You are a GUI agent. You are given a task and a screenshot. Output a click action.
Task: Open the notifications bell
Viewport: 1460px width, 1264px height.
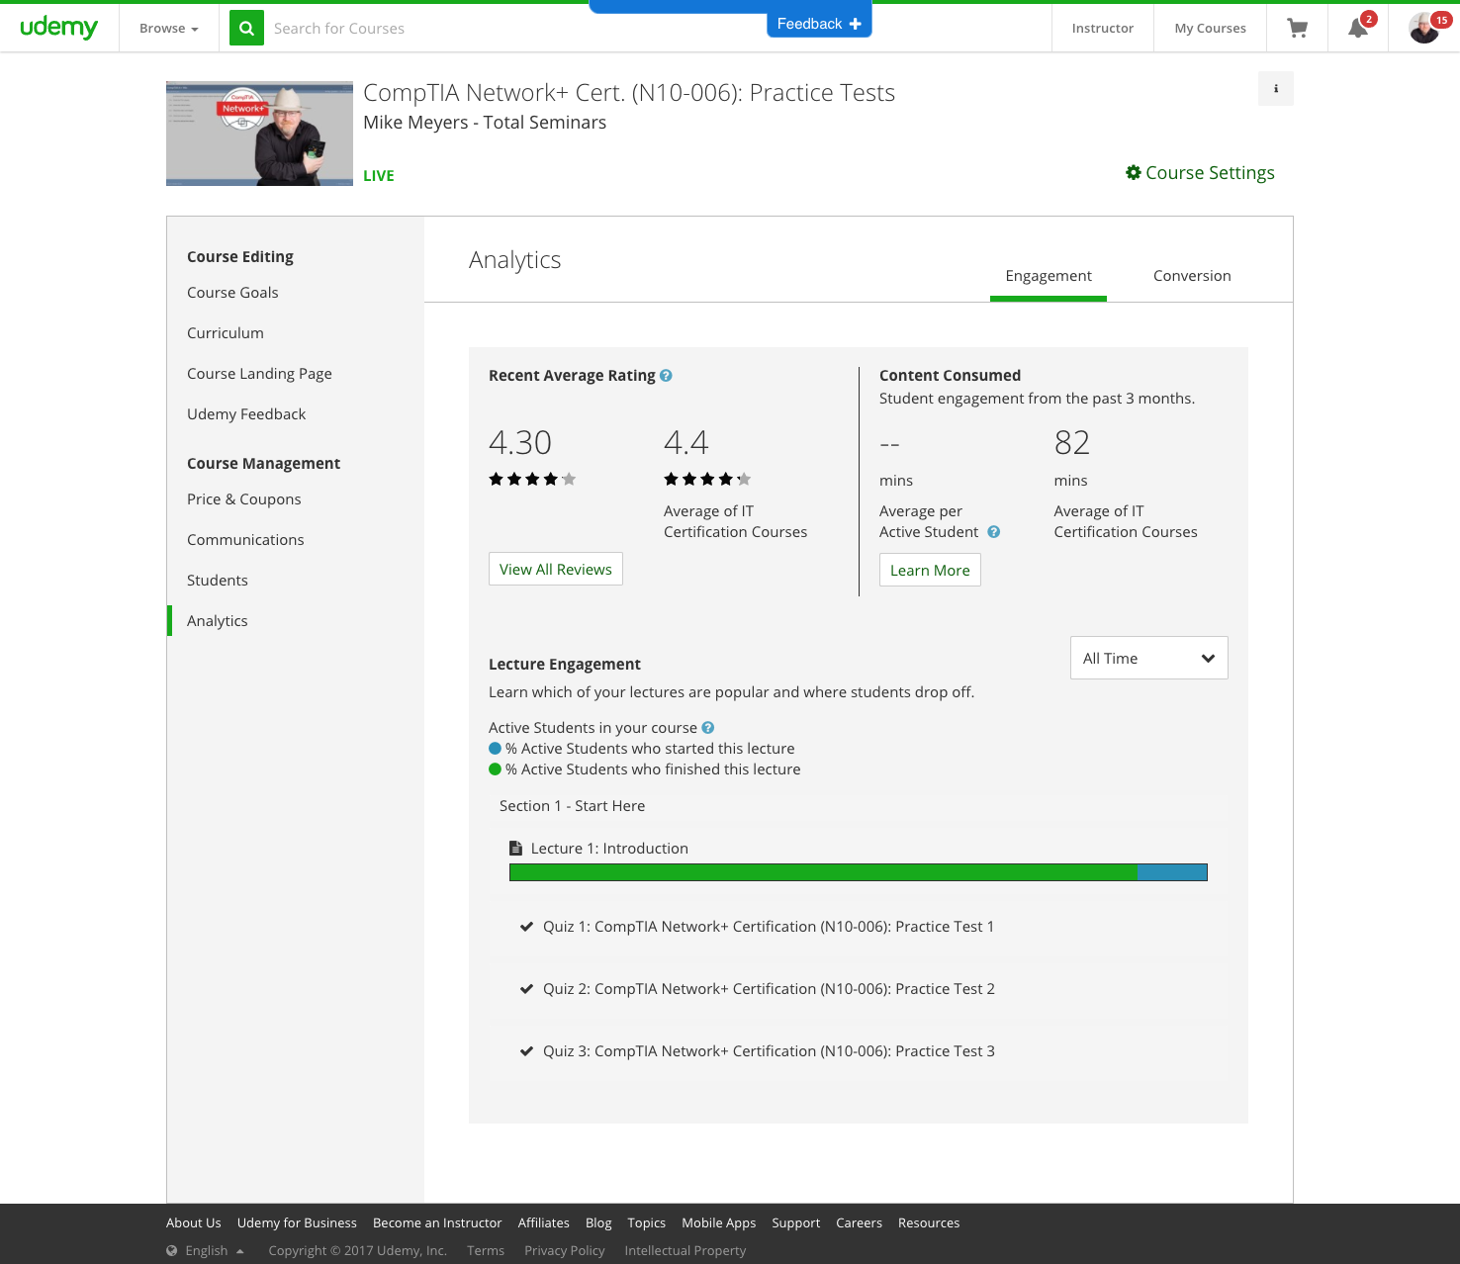pos(1358,28)
